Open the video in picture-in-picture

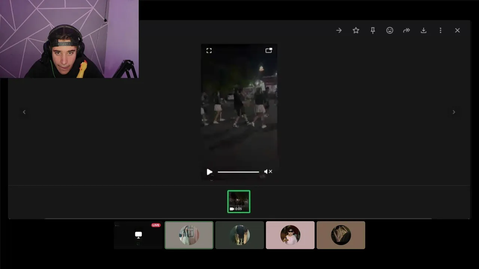(269, 50)
